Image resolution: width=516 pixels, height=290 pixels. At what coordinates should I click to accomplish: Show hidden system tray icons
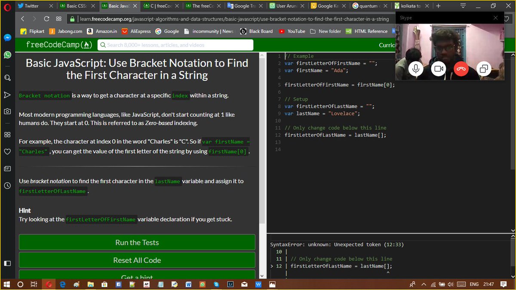point(424,284)
